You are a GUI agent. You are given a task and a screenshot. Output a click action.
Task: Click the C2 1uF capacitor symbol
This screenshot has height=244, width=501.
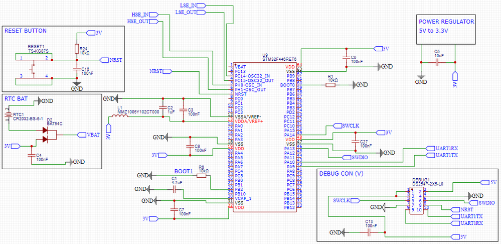(x=163, y=109)
